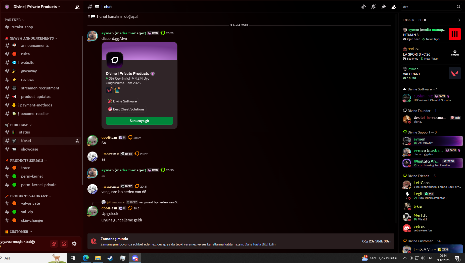Toggle the member list visibility
The height and width of the screenshot is (263, 465).
394,7
